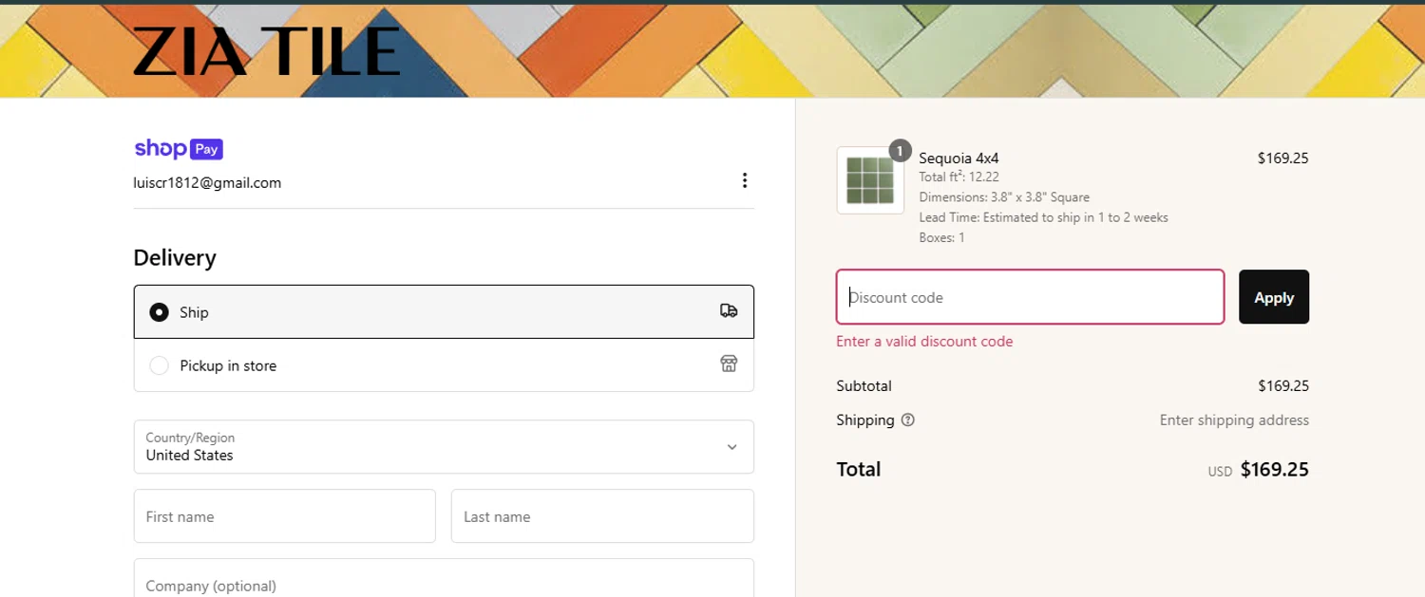Click the 'Enter a valid discount code' error
Image resolution: width=1425 pixels, height=597 pixels.
(924, 342)
